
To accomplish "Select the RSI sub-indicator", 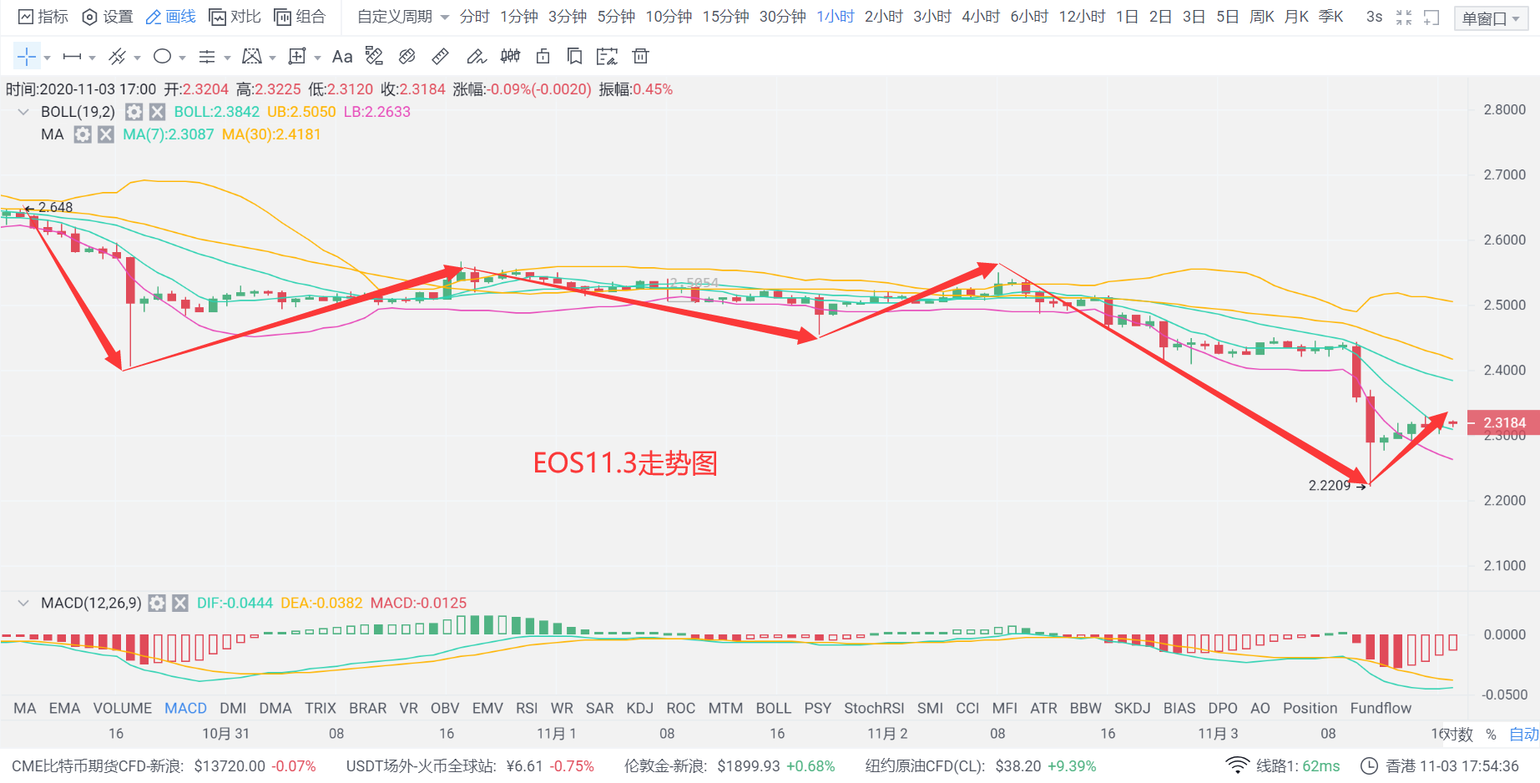I will [527, 708].
